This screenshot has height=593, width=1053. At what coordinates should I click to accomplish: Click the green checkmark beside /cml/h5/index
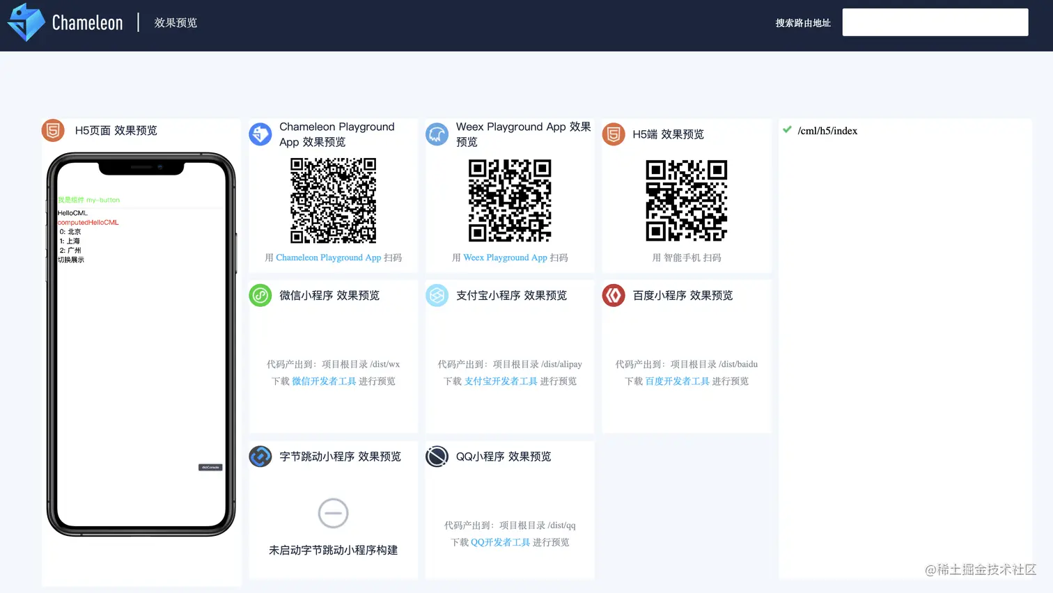coord(787,129)
